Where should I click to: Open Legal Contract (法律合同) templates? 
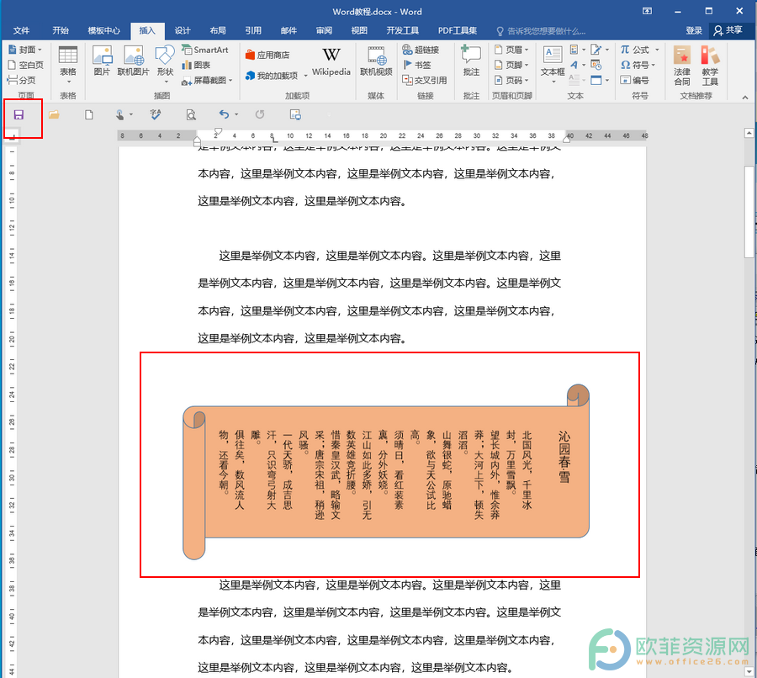[682, 66]
